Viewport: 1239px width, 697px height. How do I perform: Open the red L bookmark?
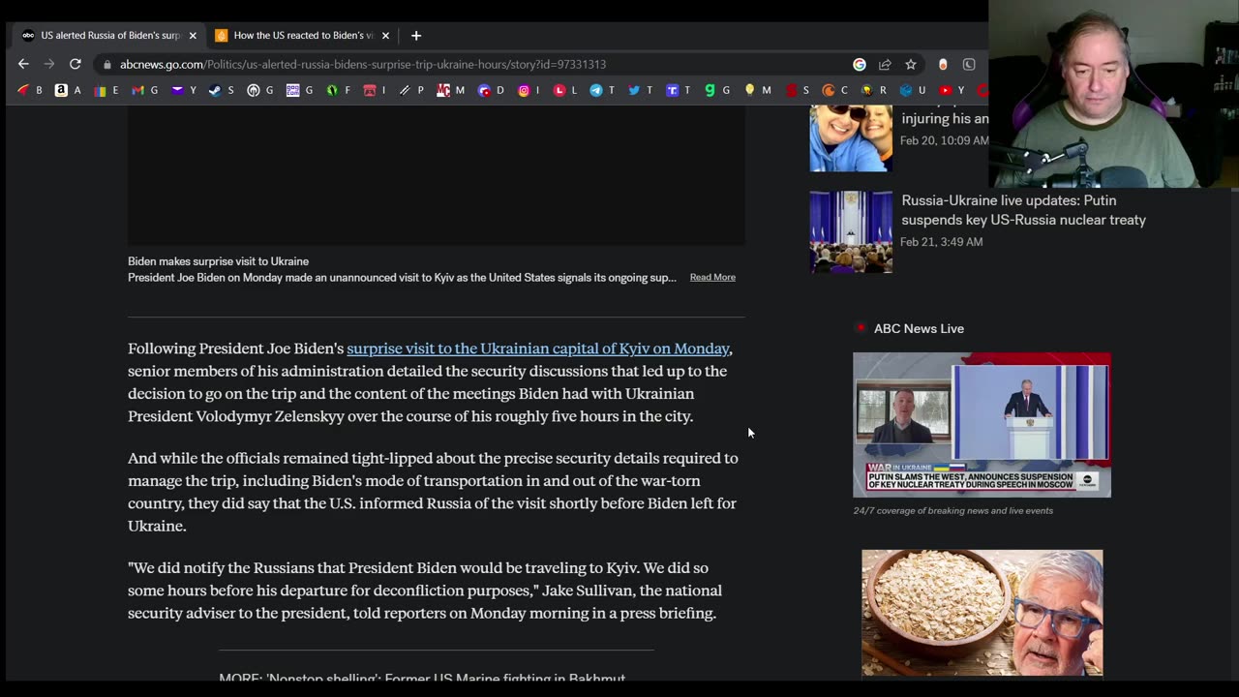[564, 90]
